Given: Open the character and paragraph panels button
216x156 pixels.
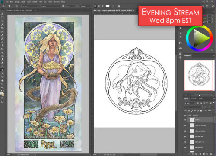Looking at the screenshot, I should click(118, 6).
